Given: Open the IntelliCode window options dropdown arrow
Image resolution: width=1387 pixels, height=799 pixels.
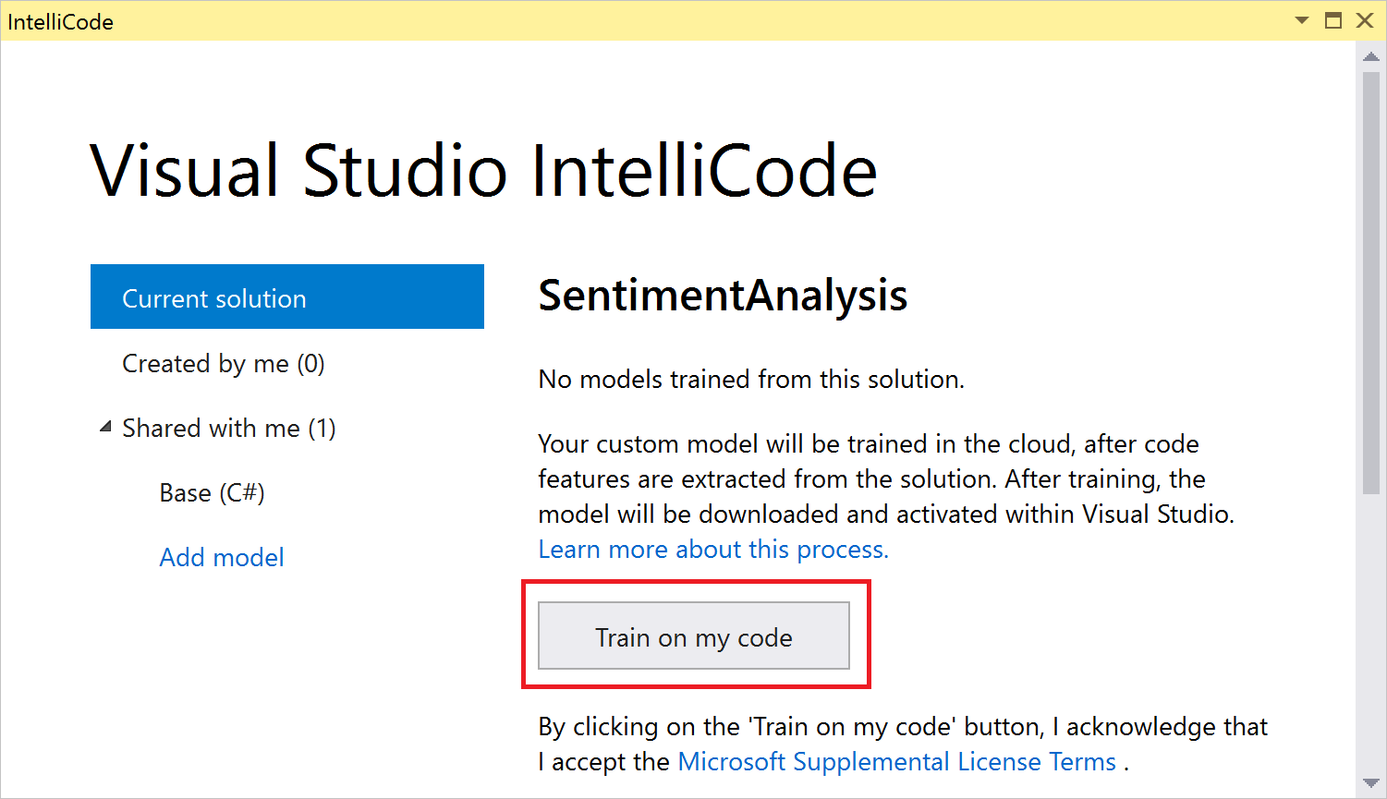Looking at the screenshot, I should (x=1302, y=20).
